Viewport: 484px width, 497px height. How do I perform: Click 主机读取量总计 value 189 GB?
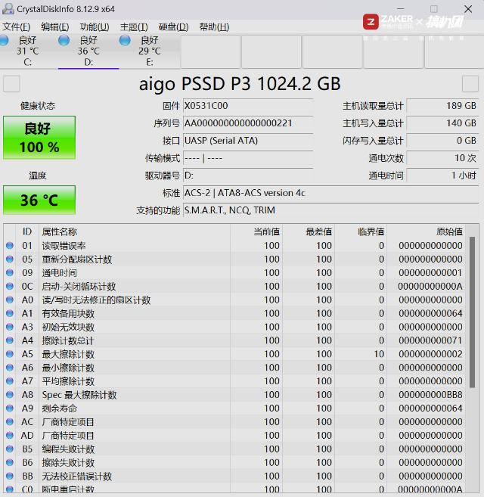(x=442, y=106)
